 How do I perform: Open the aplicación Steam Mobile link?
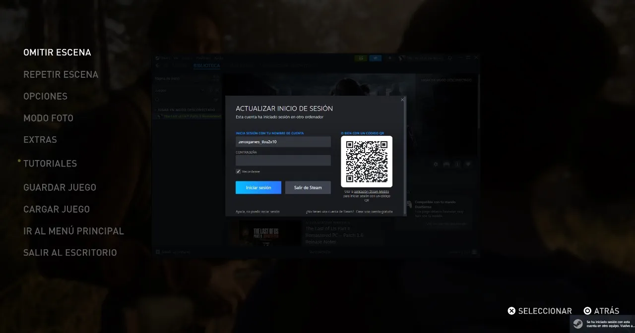(x=371, y=191)
